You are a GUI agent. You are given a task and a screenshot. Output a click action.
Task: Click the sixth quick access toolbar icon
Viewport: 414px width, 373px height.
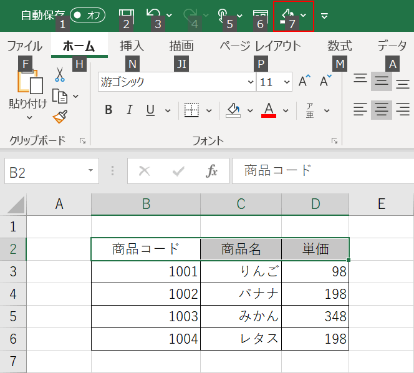click(261, 16)
